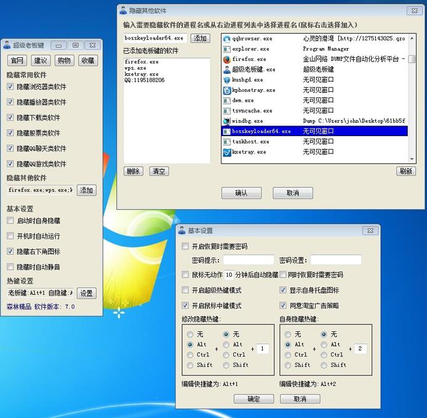Refresh process list with 刷新

[405, 171]
